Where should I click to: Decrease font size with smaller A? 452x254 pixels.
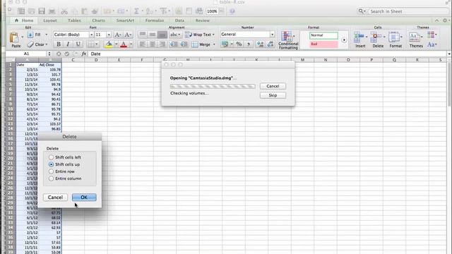pyautogui.click(x=127, y=35)
